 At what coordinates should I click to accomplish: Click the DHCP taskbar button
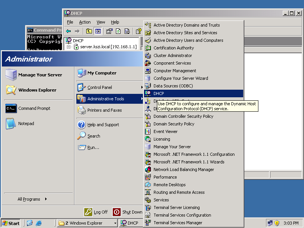130,223
